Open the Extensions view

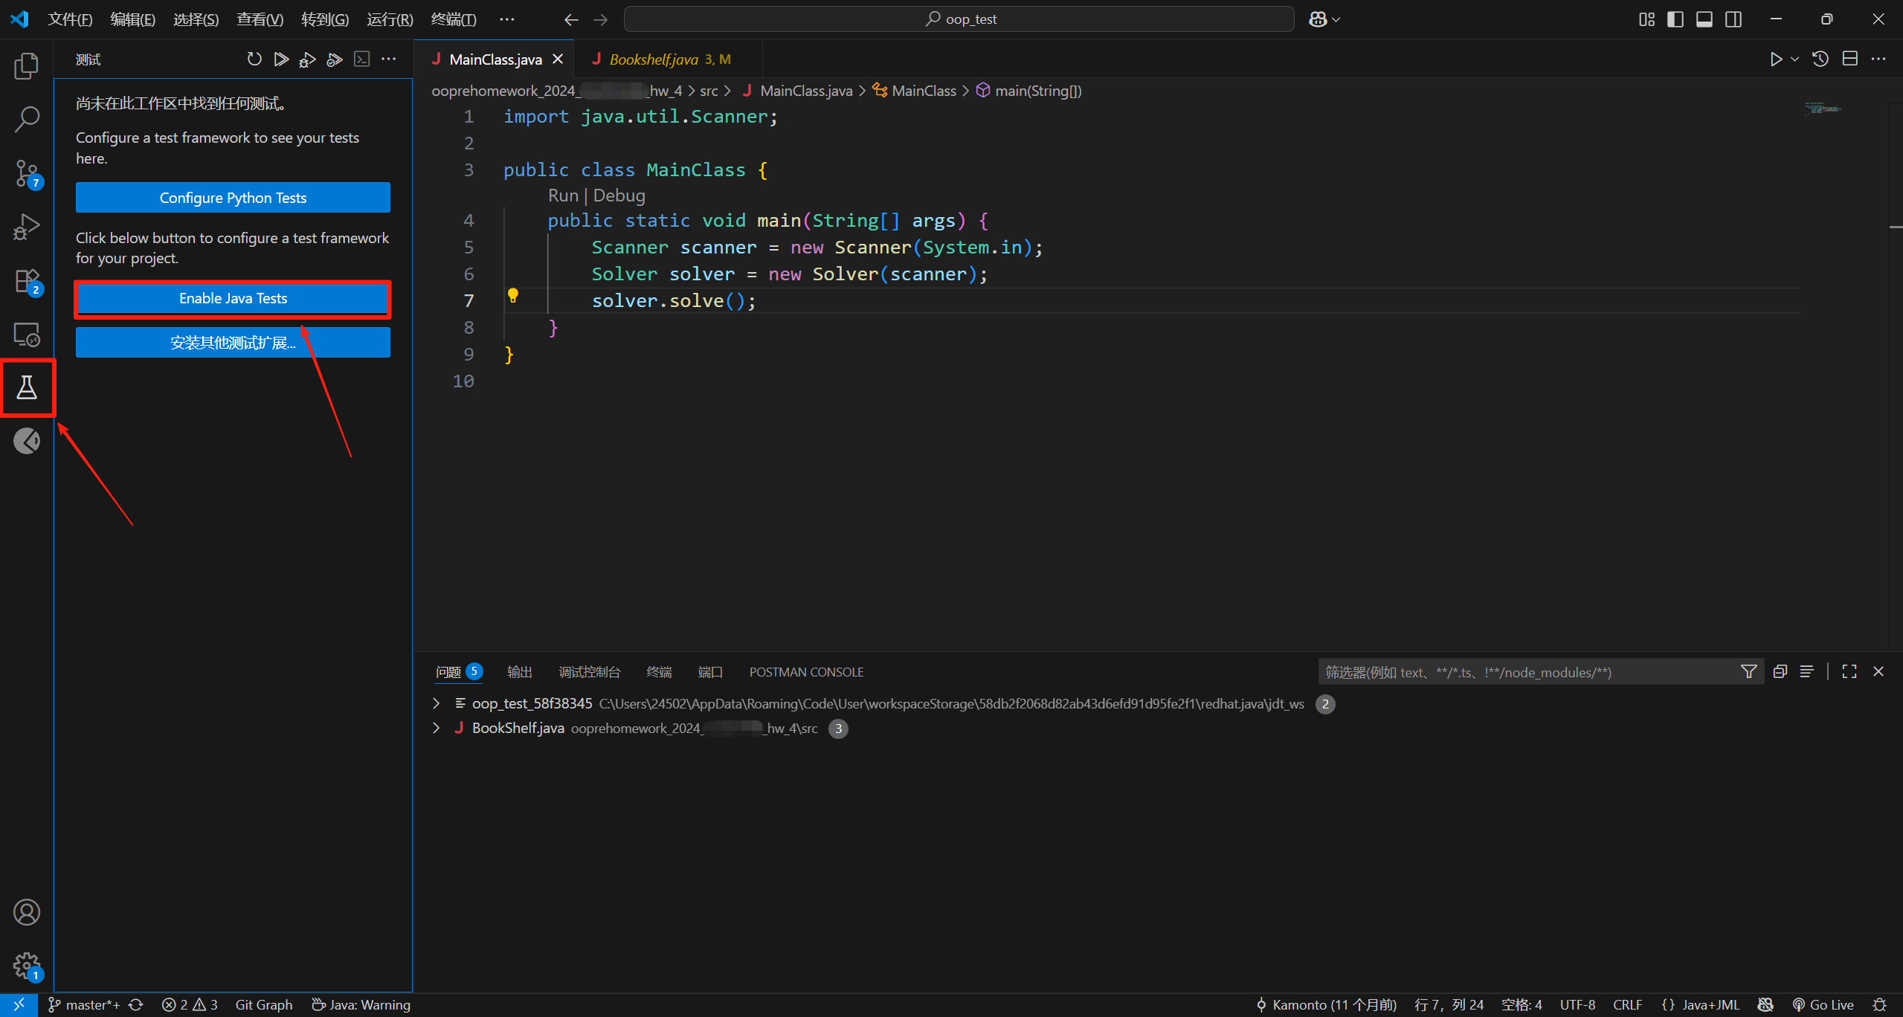pos(27,281)
